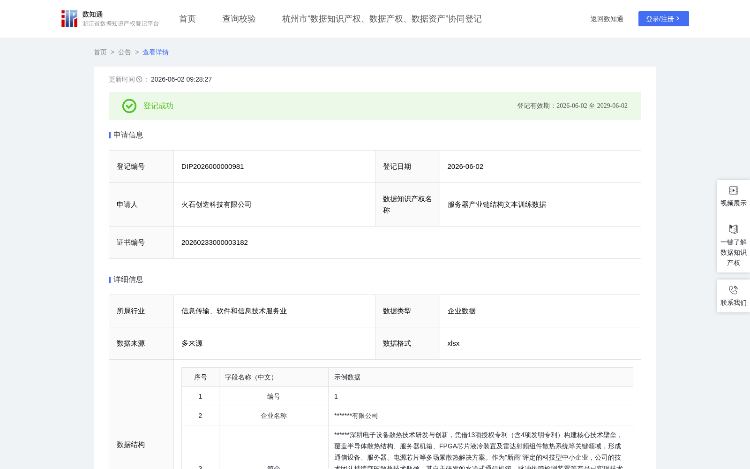This screenshot has height=469, width=750.
Task: Click the 证书编号 row label
Action: 131,242
